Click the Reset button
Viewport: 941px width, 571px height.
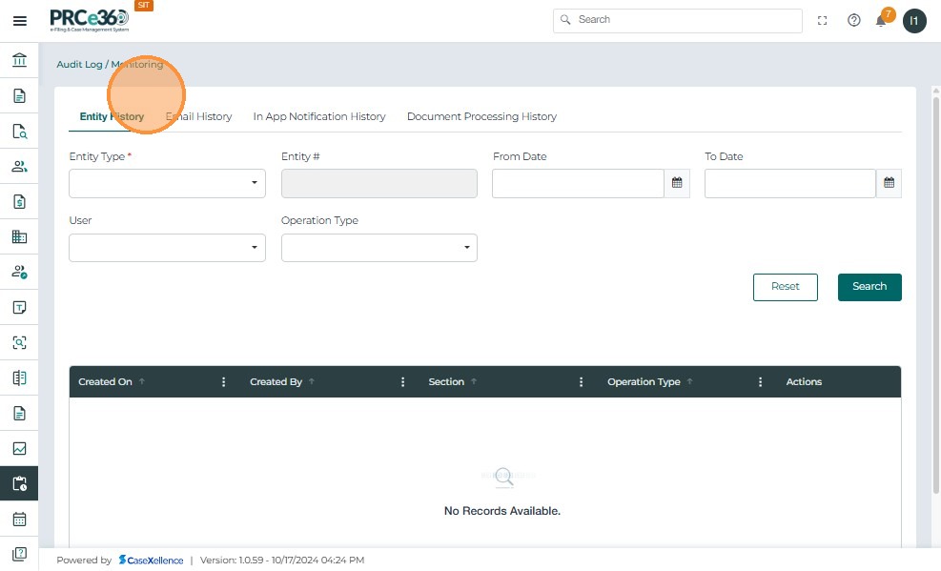coord(785,287)
